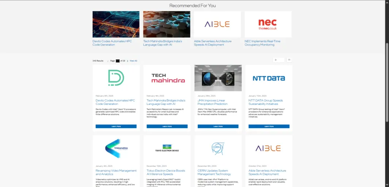Image resolution: width=389 pixels, height=187 pixels.
Task: Click date January 15th, 2025
Action: tap(258, 96)
